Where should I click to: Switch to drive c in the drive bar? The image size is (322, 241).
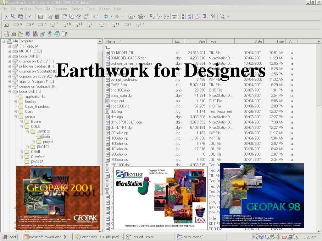tap(30, 24)
